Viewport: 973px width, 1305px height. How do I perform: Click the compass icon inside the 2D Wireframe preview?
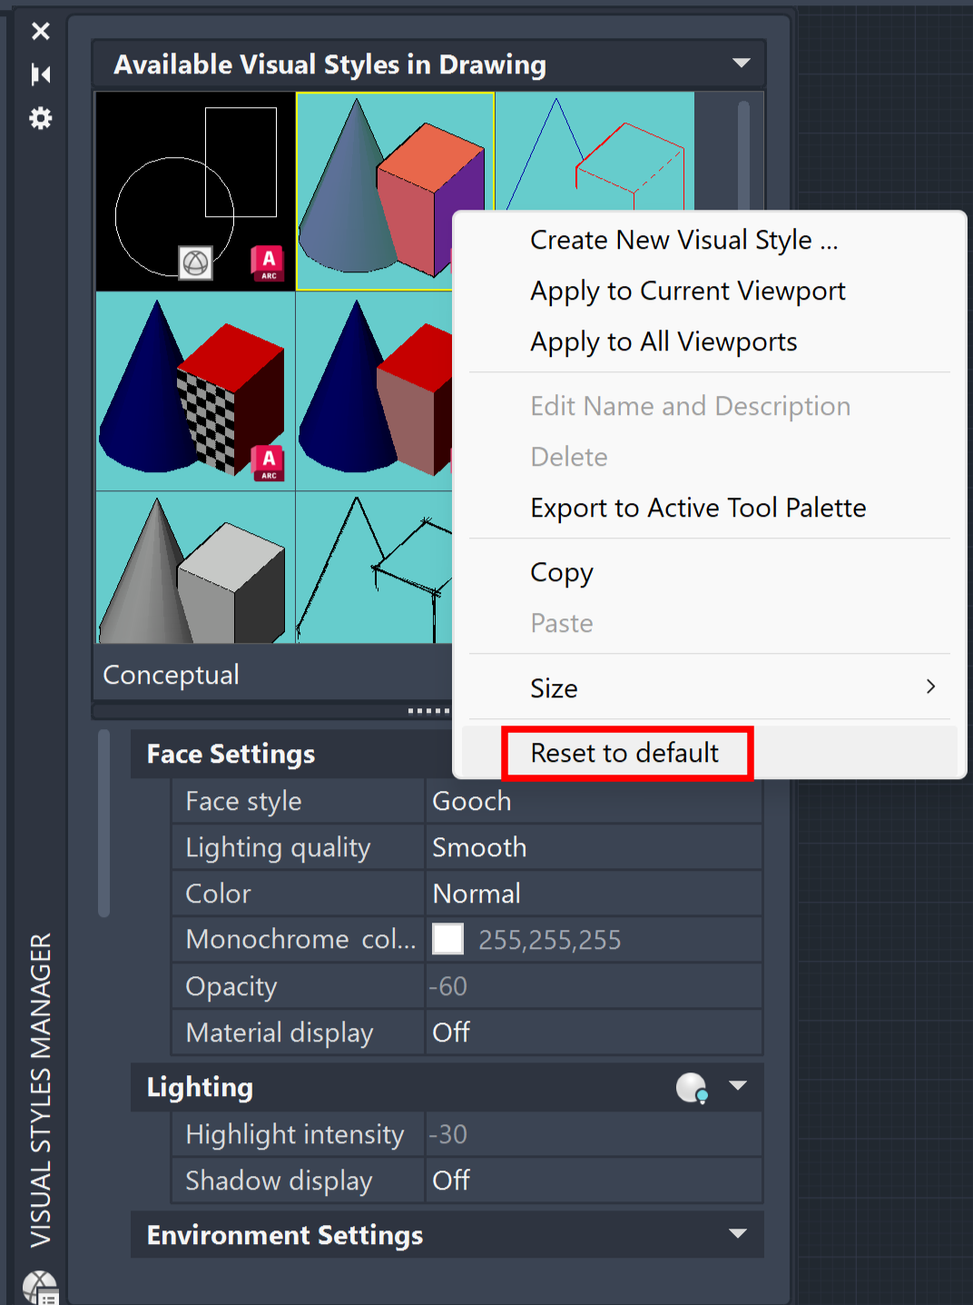pos(193,263)
